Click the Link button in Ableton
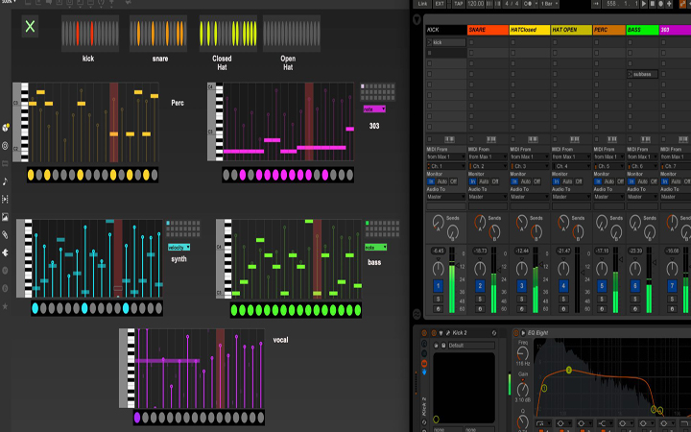691x432 pixels. [422, 4]
